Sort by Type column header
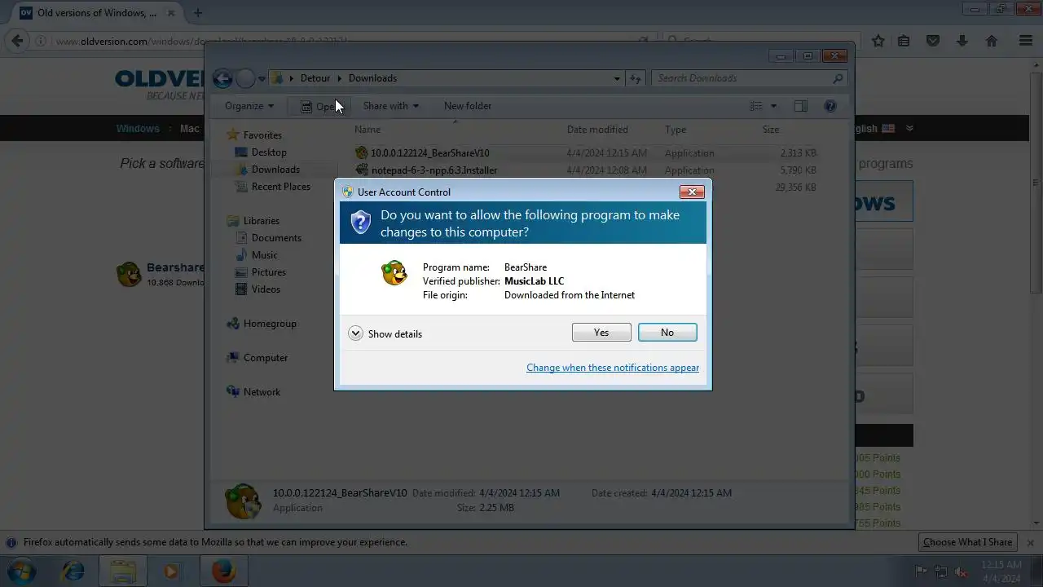Image resolution: width=1043 pixels, height=587 pixels. (x=676, y=130)
